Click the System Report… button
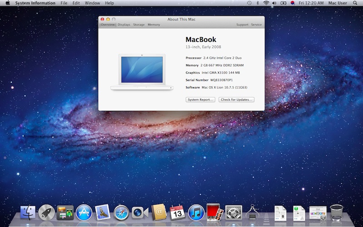Viewport: 363px width, 227px height. (200, 99)
